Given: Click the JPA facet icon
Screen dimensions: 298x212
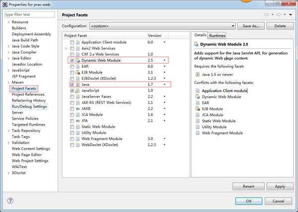Looking at the screenshot, I should point(78,121).
